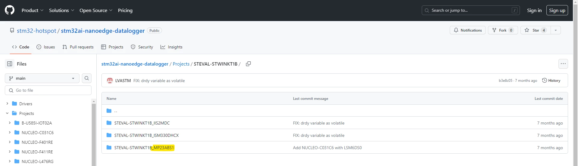Star the repository
578x166 pixels.
click(x=536, y=30)
